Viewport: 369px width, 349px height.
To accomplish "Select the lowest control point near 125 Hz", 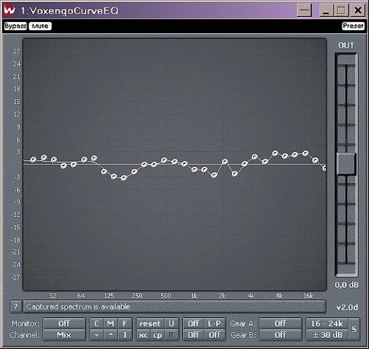I will pyautogui.click(x=124, y=178).
